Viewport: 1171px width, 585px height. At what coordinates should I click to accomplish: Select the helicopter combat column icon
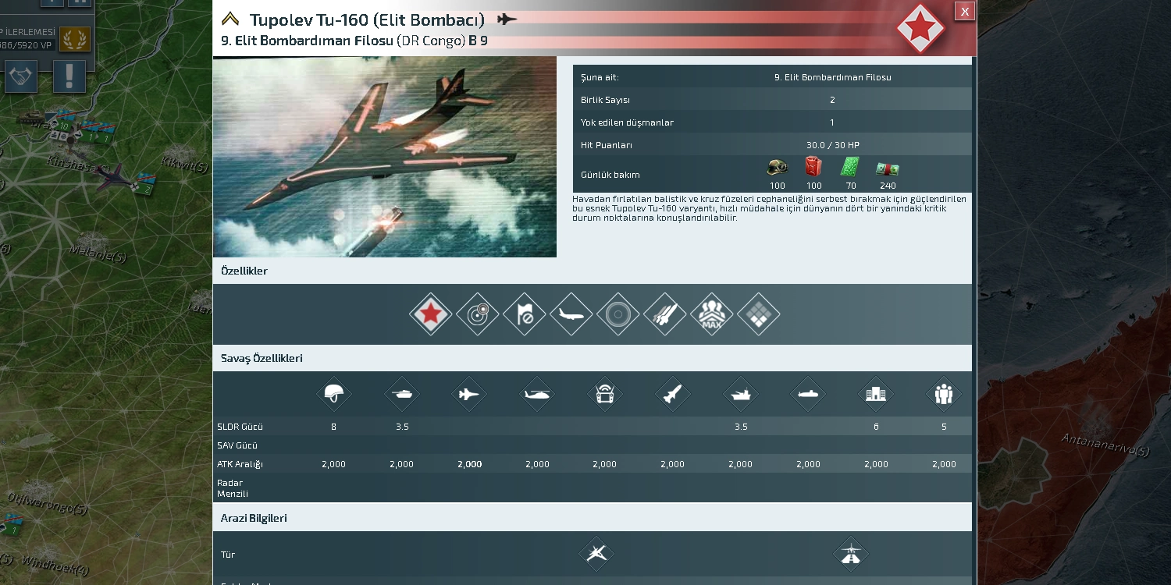pos(537,395)
